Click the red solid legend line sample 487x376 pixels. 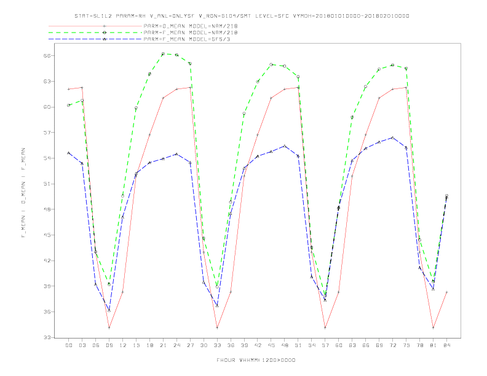pyautogui.click(x=95, y=26)
